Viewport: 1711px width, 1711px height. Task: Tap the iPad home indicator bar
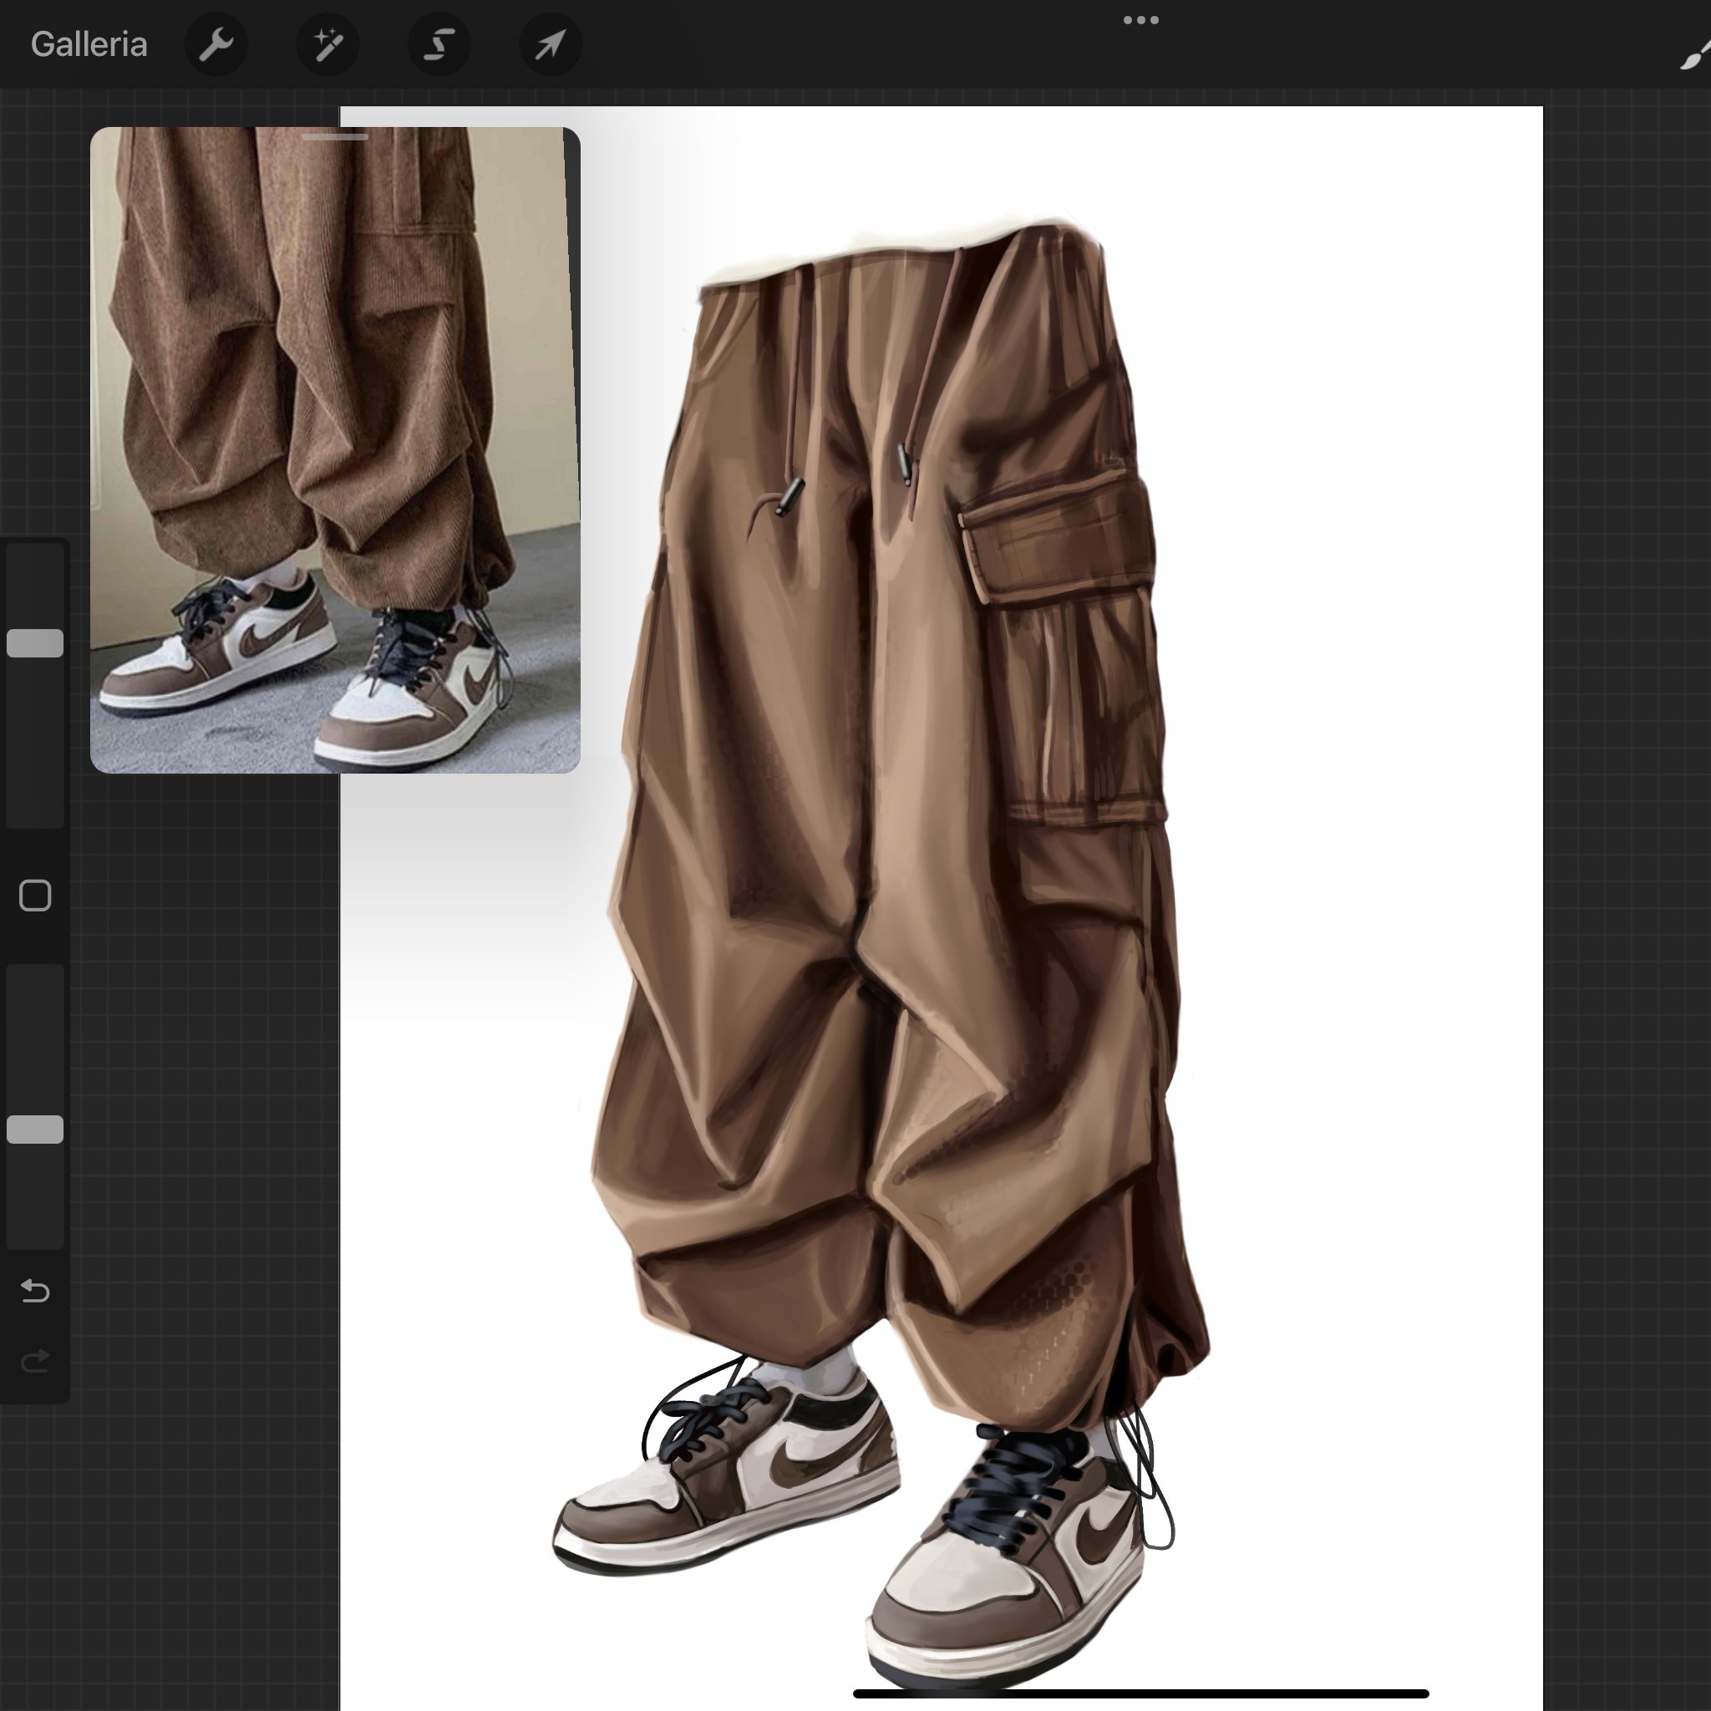coord(1140,1694)
